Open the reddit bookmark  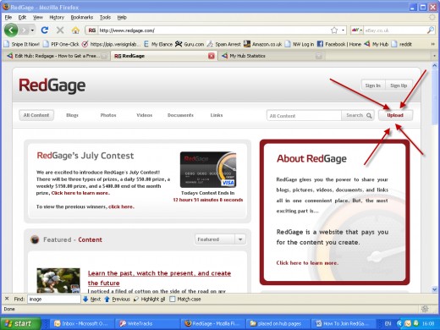point(402,44)
